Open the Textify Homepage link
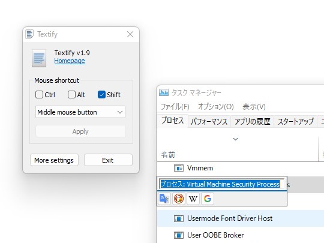The width and height of the screenshot is (324, 243). coord(70,61)
